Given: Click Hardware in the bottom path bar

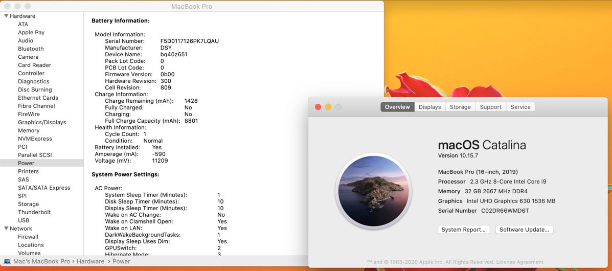Looking at the screenshot, I should [90, 261].
